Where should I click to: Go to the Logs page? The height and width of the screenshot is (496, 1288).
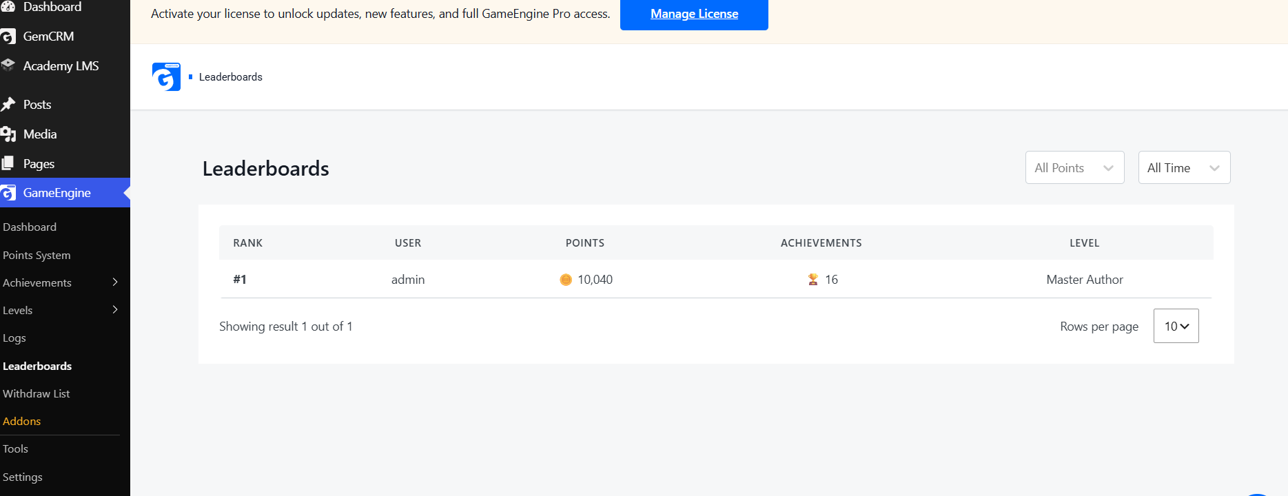pos(14,338)
